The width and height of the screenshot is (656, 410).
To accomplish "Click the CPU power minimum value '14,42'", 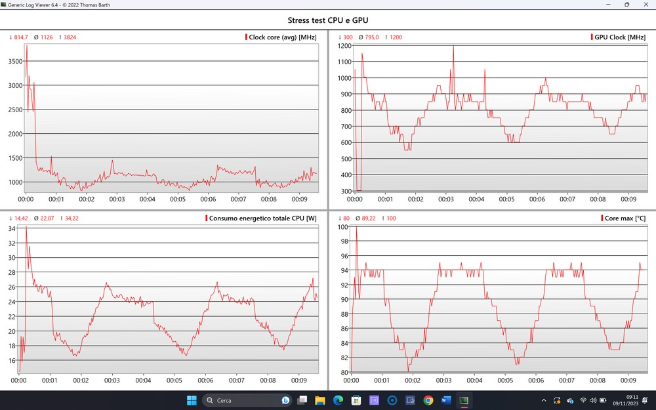I will 22,218.
